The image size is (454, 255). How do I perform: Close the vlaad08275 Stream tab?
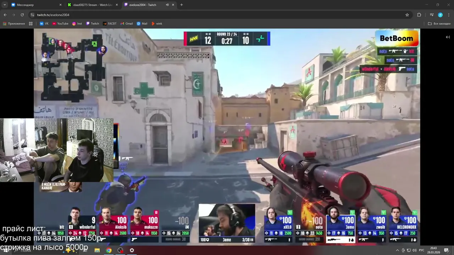click(x=117, y=5)
